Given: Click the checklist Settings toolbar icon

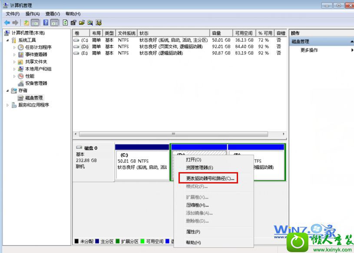Looking at the screenshot, I should [x=99, y=23].
